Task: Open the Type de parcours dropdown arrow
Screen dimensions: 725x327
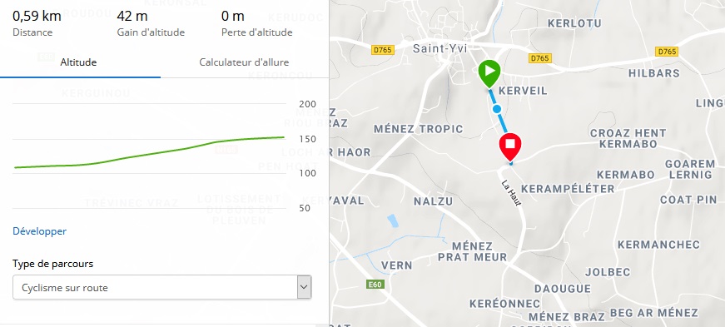Action: coord(304,287)
